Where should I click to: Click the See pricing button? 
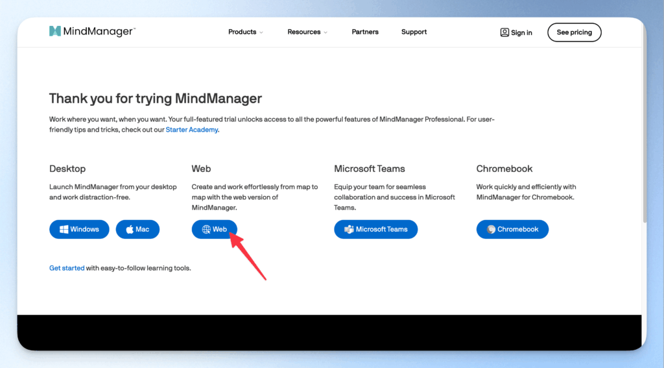pyautogui.click(x=575, y=32)
